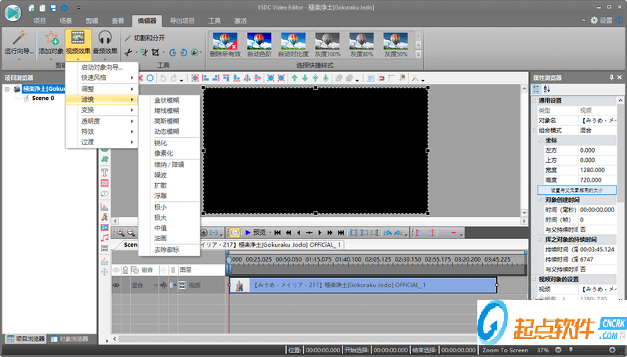Toggle visibility eye of 视频 layer
The height and width of the screenshot is (357, 627).
(116, 285)
